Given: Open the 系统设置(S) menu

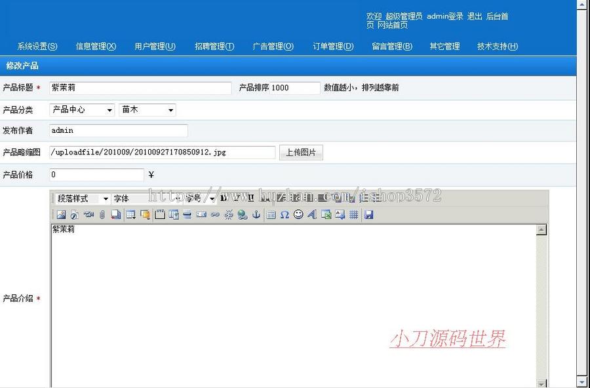Looking at the screenshot, I should pyautogui.click(x=37, y=46).
